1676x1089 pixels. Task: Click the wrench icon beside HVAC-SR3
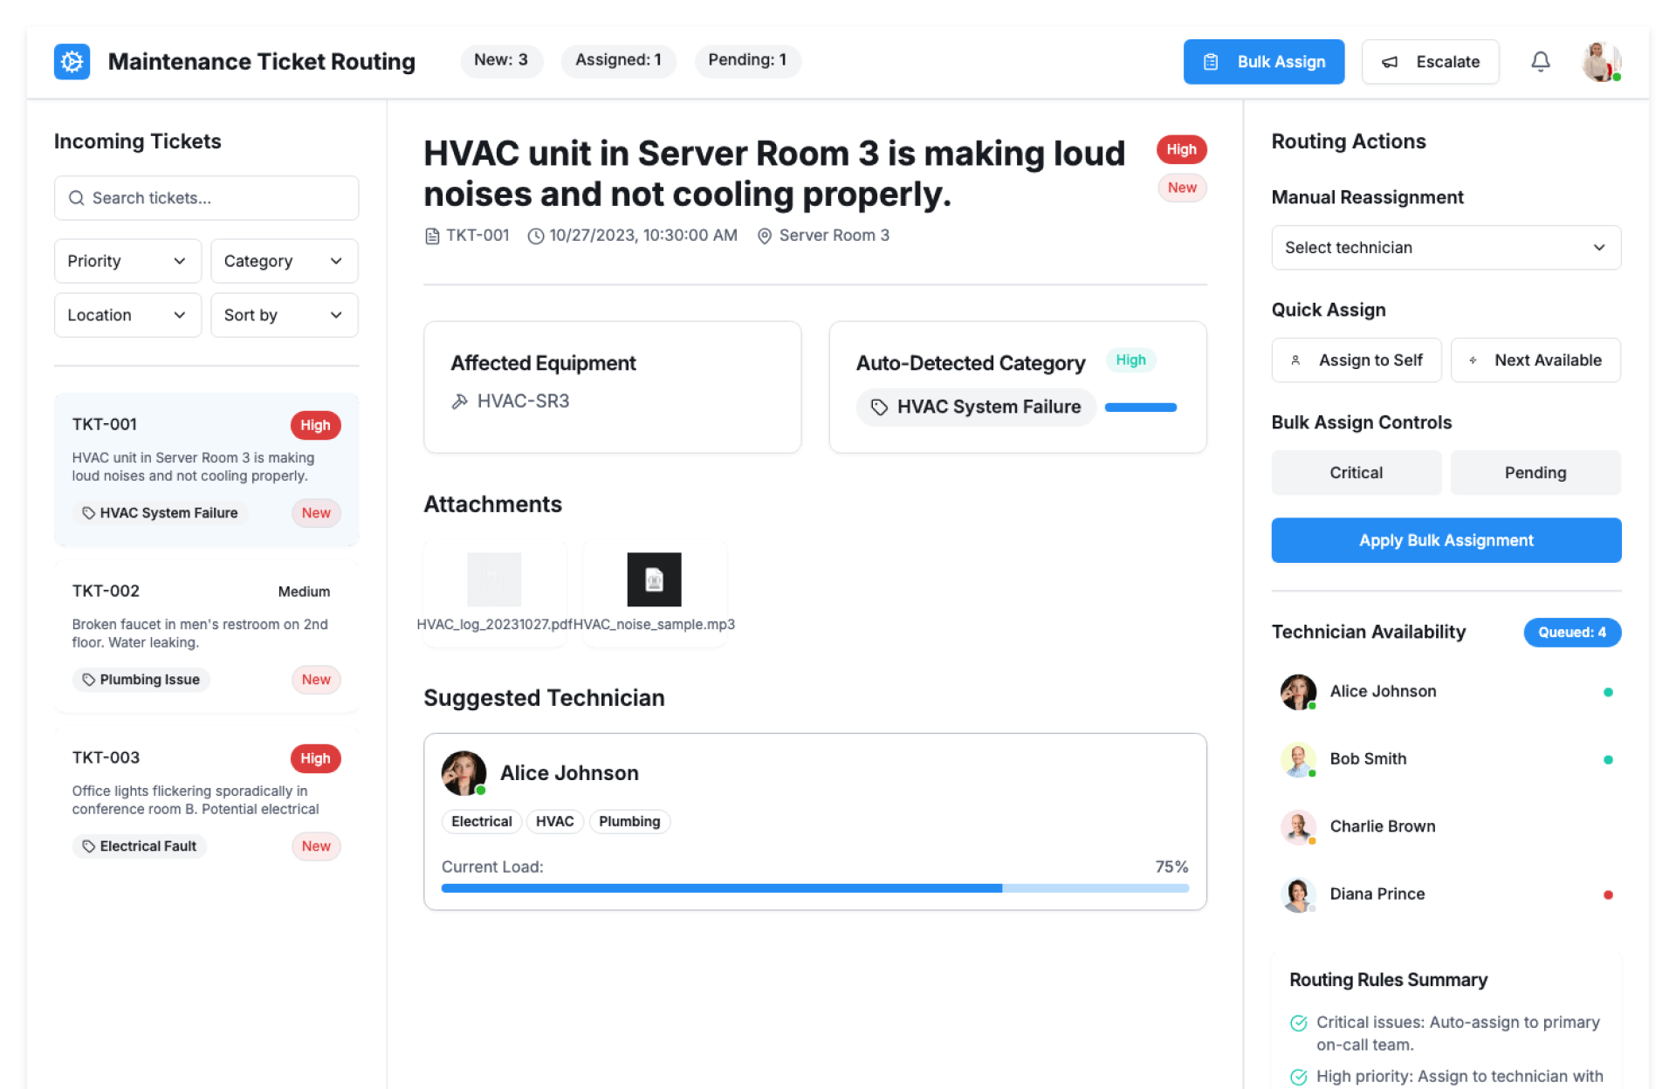pyautogui.click(x=459, y=401)
